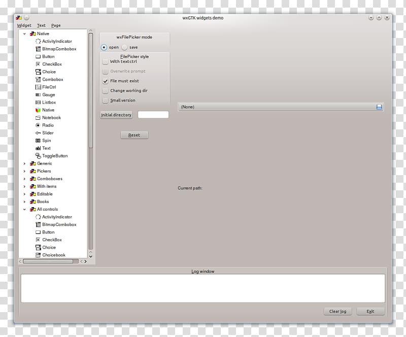Open the Widget menu
406x337 pixels.
pos(24,25)
